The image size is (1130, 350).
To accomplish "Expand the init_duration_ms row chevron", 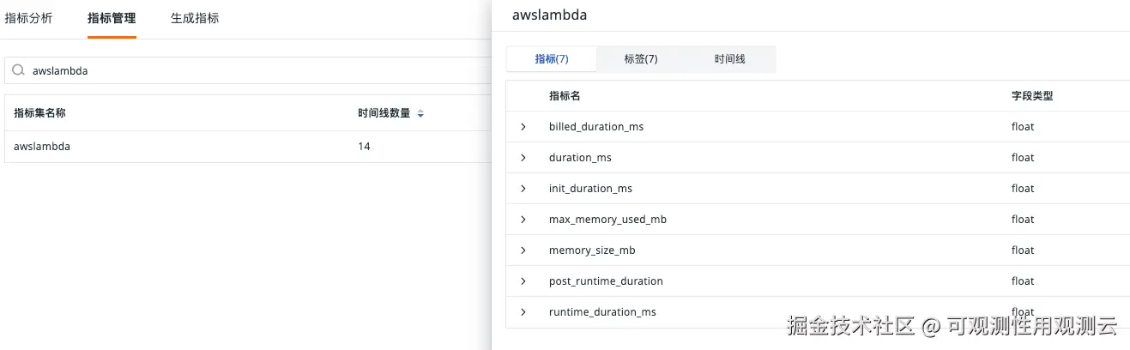I will coord(523,189).
